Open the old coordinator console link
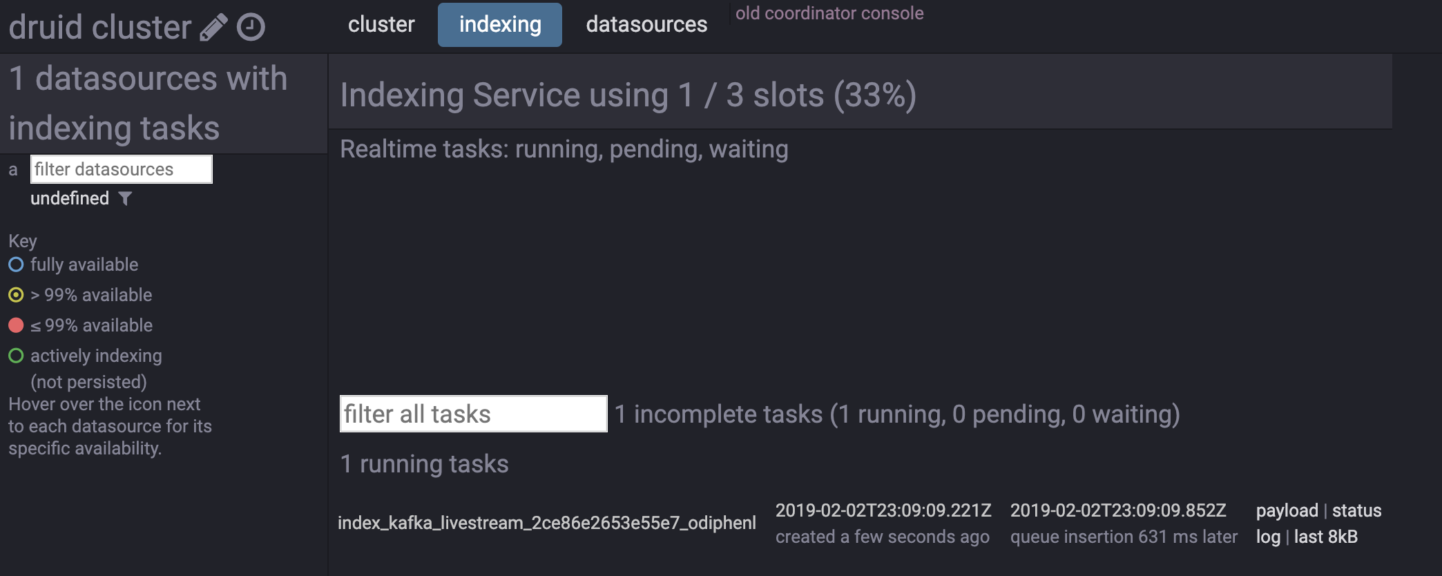 pos(829,13)
